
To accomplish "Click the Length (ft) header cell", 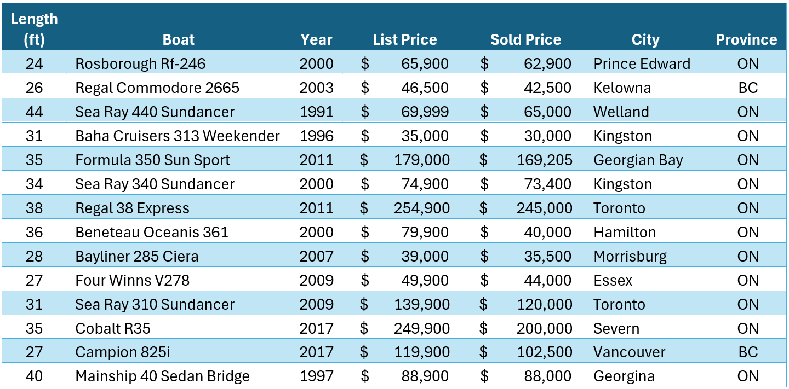I will 34,30.
